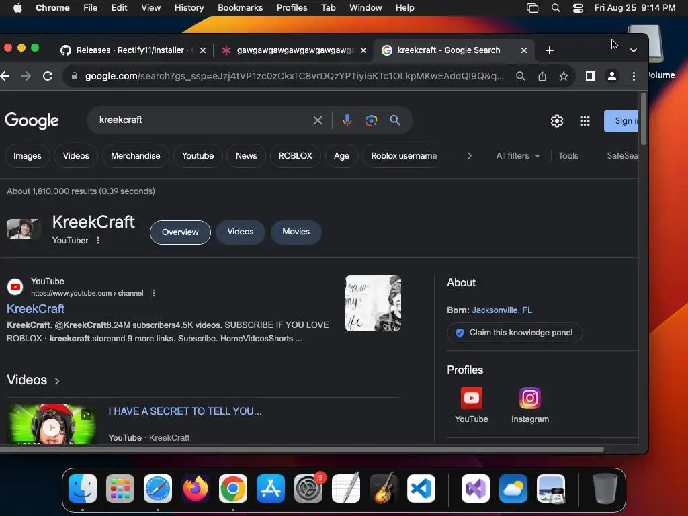Go back to previous page

click(5, 76)
